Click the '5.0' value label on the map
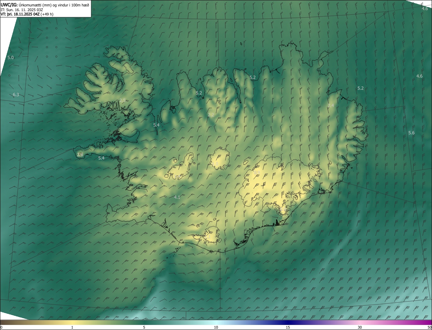Image resolution: width=432 pixels, height=330 pixels. [10, 58]
